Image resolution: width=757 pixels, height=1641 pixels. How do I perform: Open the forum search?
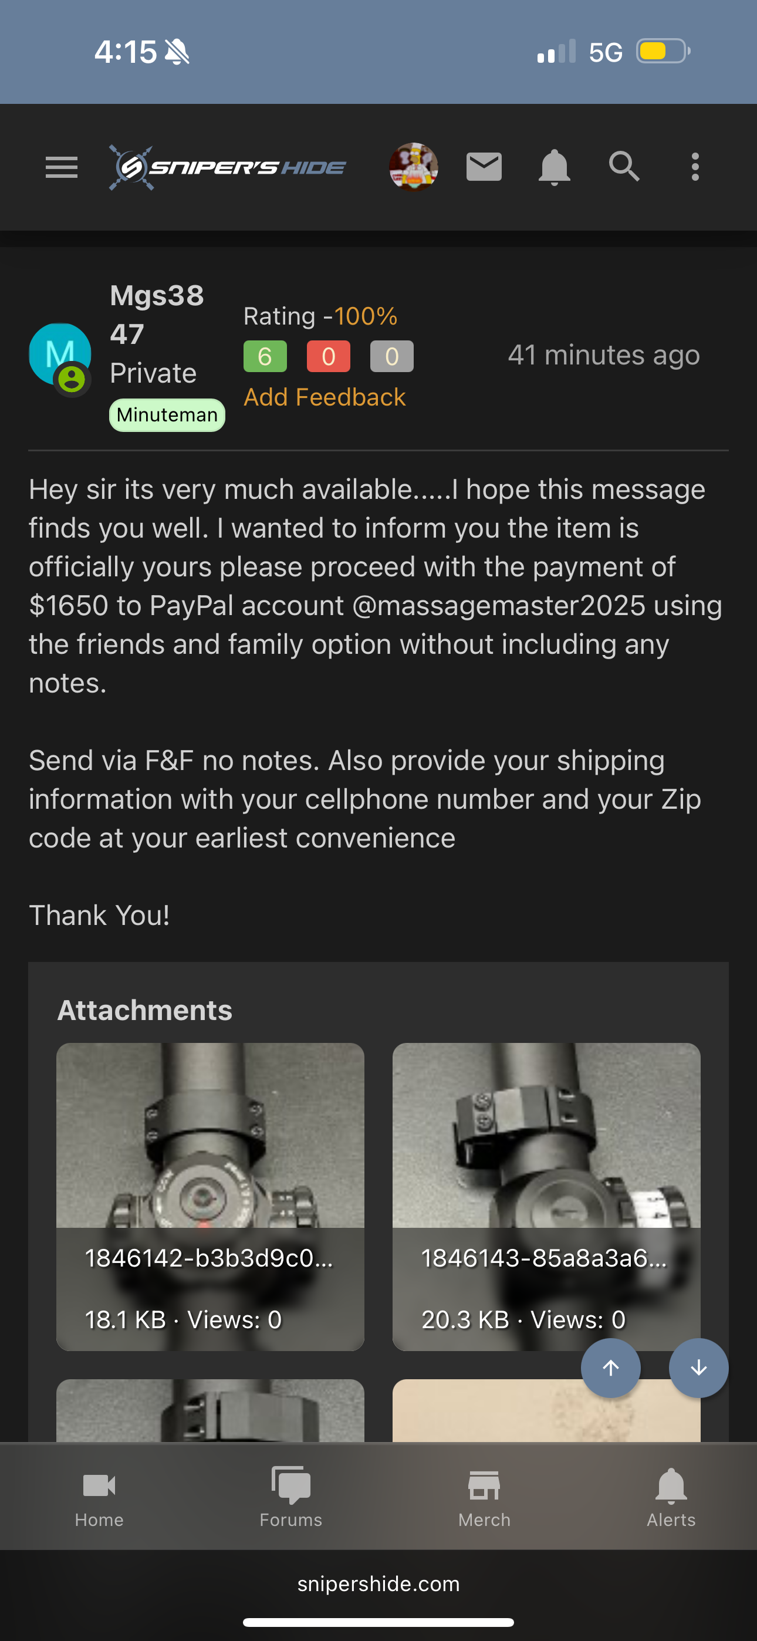(624, 167)
